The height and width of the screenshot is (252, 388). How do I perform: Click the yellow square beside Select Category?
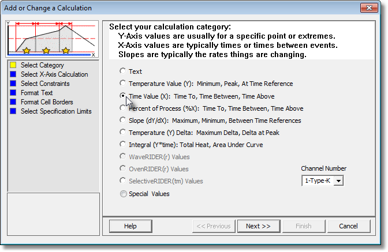tap(13, 65)
